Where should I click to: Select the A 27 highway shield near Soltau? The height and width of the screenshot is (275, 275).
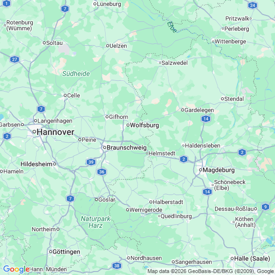tap(15, 59)
